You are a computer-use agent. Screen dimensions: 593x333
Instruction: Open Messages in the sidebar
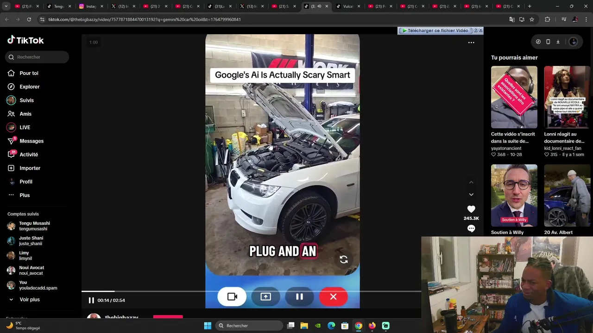[x=31, y=141]
